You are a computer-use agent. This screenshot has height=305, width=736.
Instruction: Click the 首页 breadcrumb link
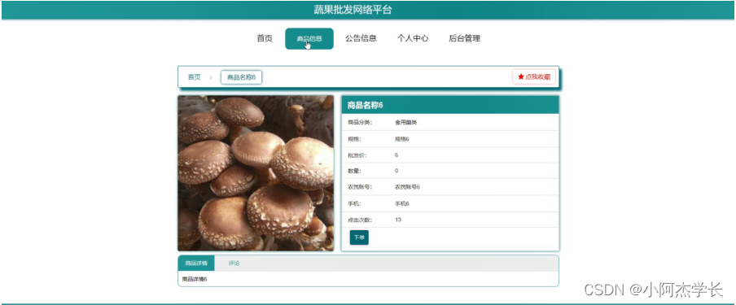(195, 77)
